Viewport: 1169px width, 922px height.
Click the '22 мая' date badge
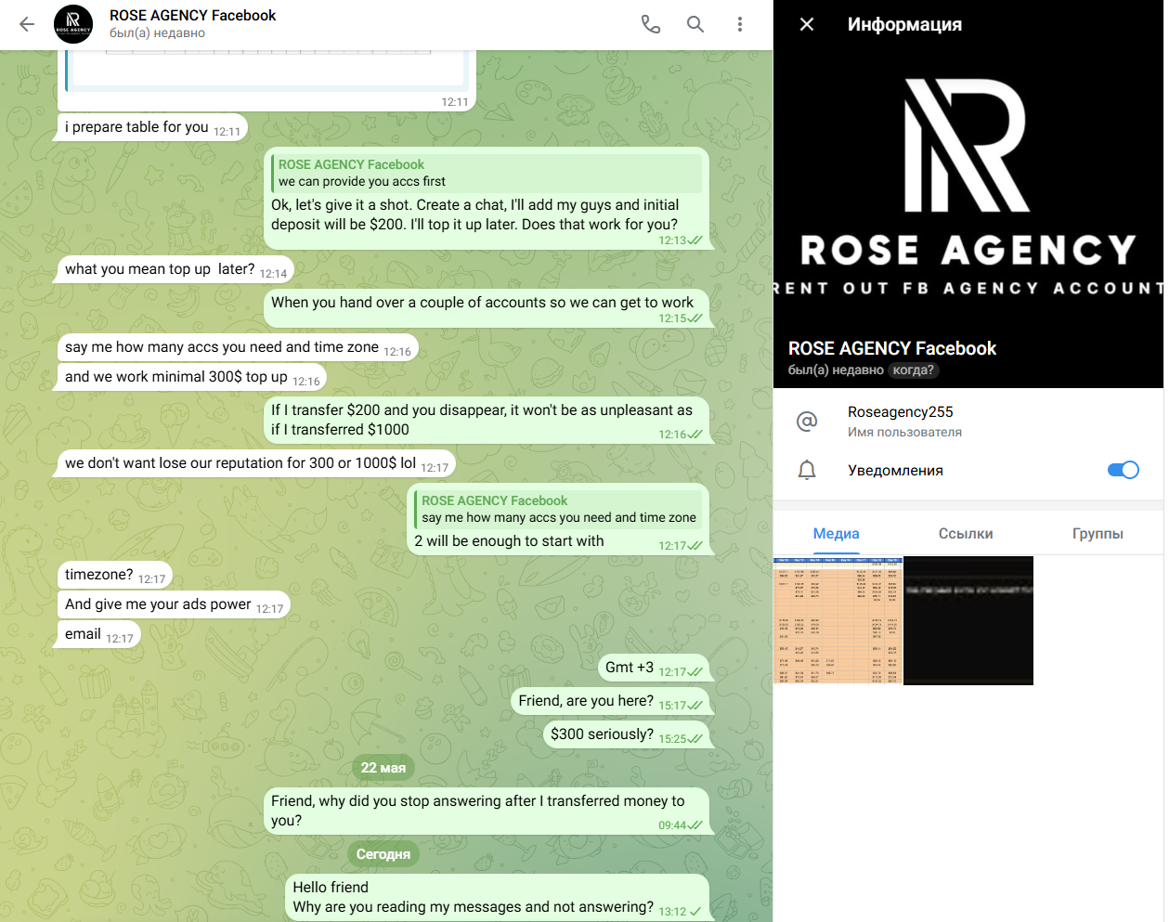(383, 768)
